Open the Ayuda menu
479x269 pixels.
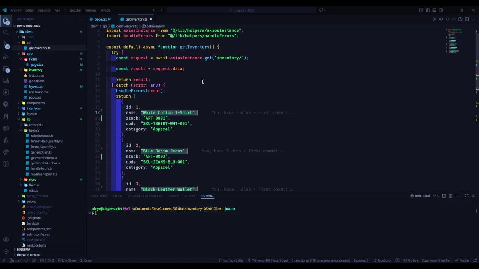pyautogui.click(x=106, y=10)
